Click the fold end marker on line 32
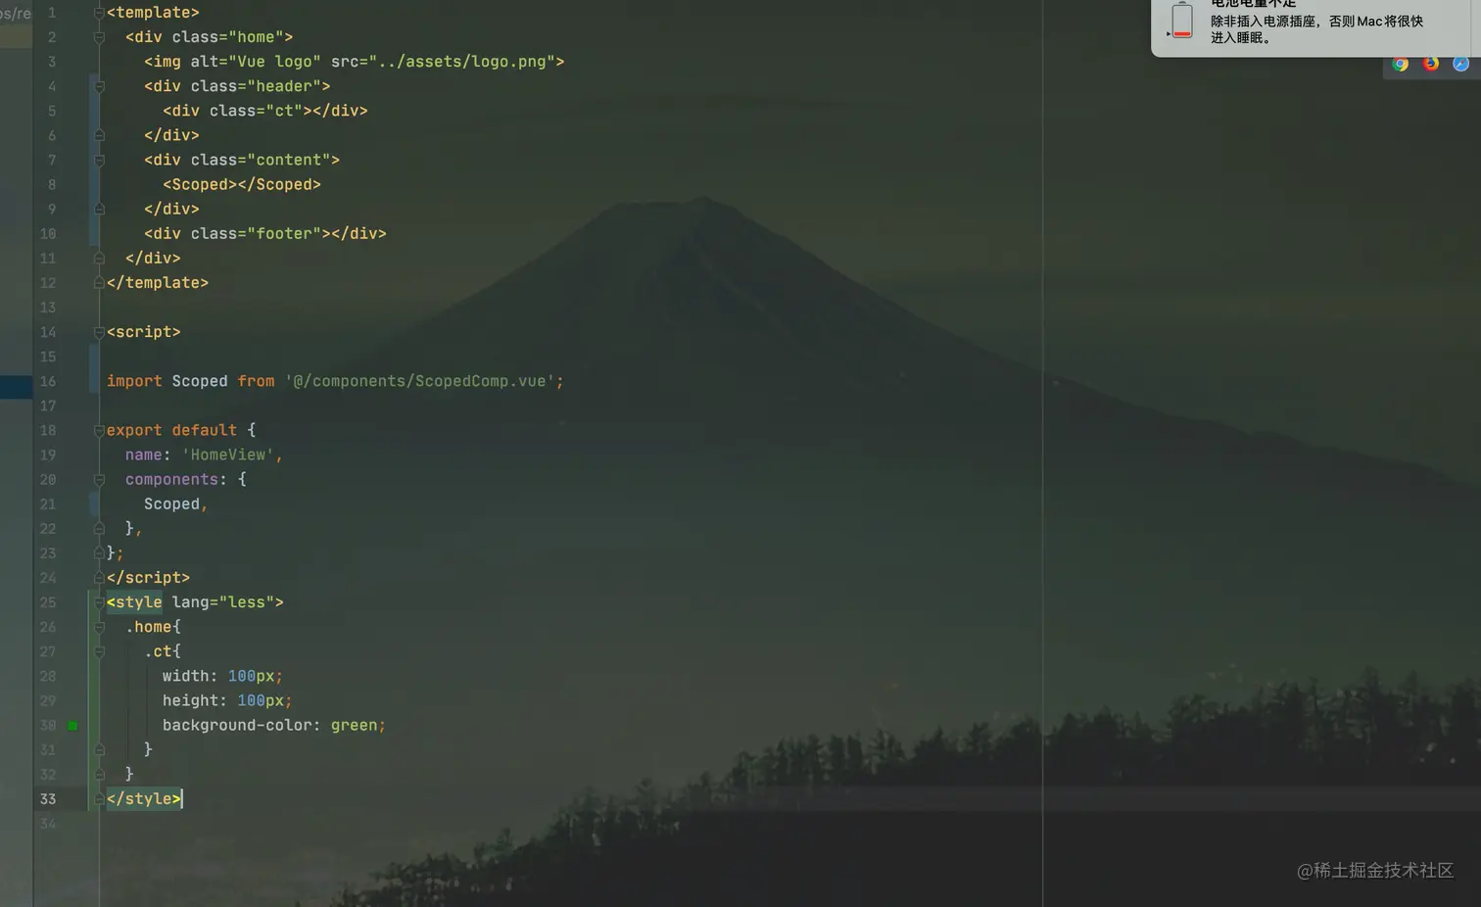Viewport: 1481px width, 907px height. (x=99, y=775)
